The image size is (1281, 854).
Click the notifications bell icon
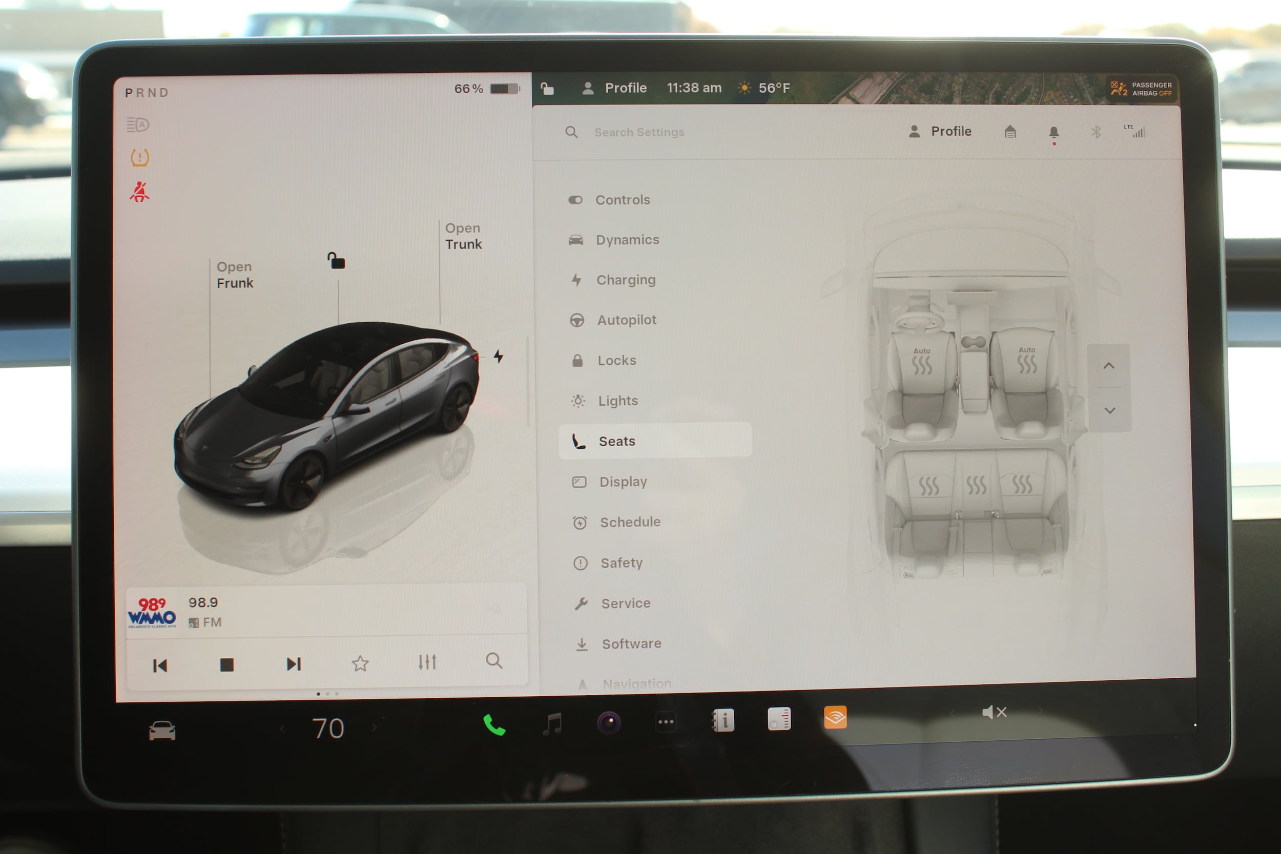point(1053,132)
